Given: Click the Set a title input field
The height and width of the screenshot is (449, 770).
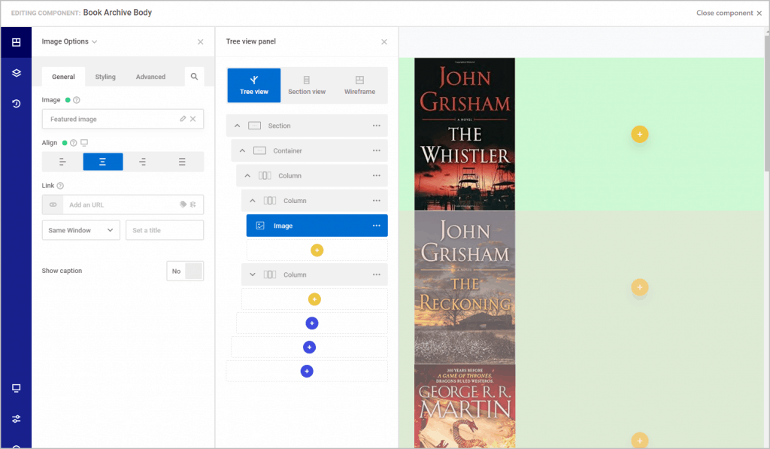Looking at the screenshot, I should click(x=165, y=230).
